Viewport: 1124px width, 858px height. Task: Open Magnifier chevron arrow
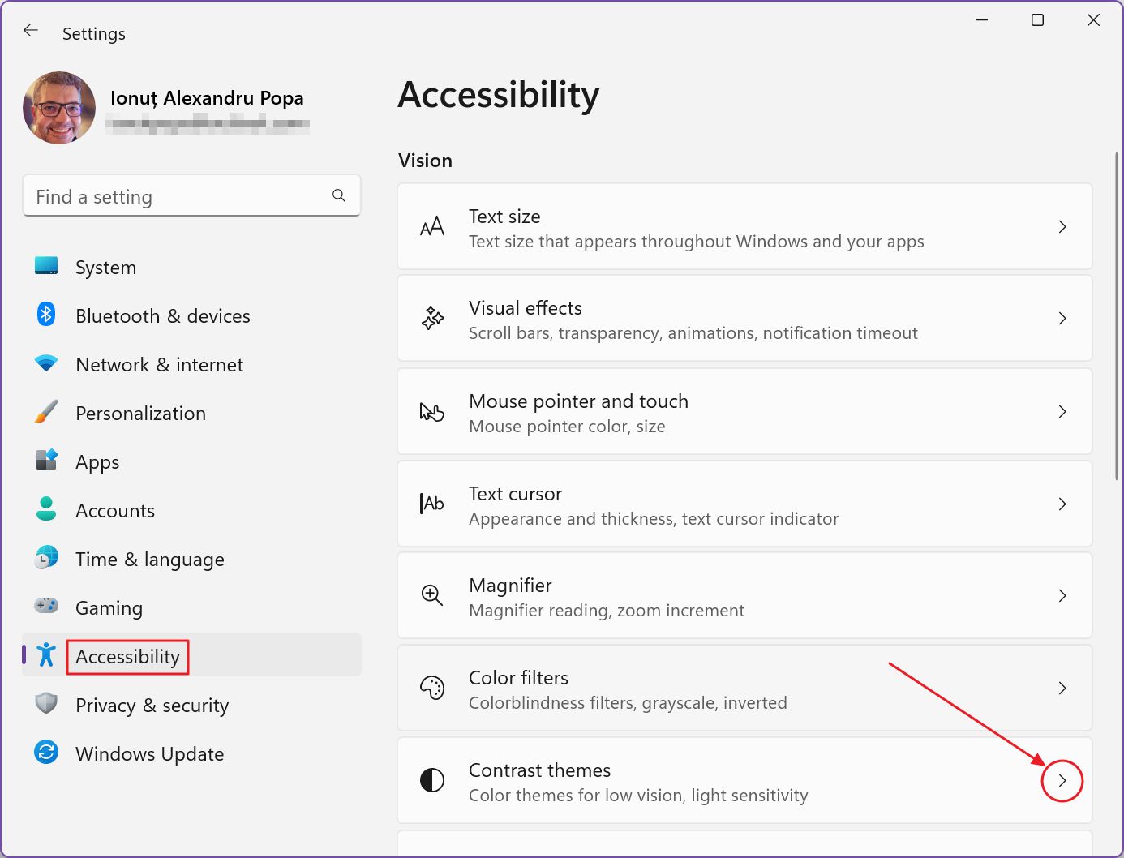click(x=1062, y=595)
